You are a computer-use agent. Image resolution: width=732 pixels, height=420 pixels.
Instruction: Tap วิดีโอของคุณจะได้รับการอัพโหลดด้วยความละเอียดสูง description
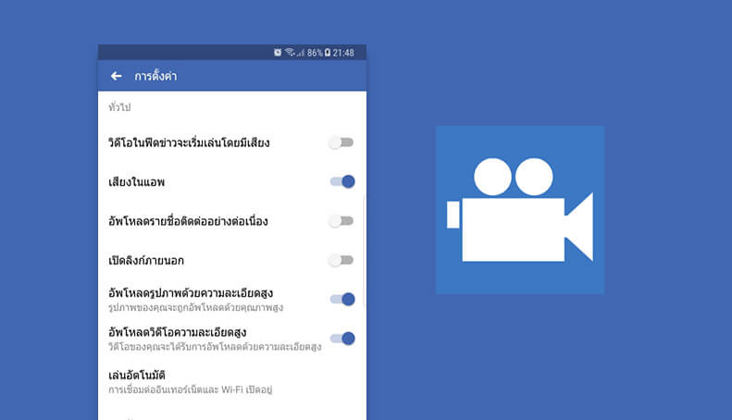[x=215, y=347]
